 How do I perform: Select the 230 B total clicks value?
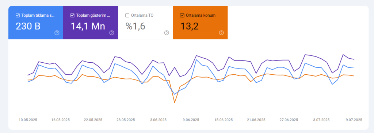tap(28, 26)
